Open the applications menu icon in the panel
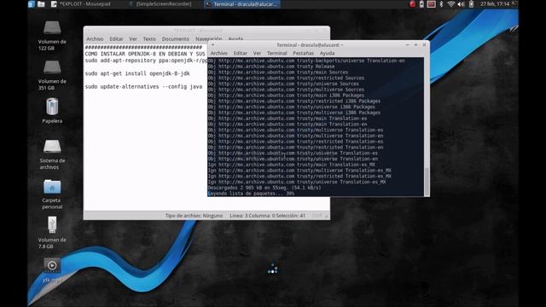 pyautogui.click(x=32, y=4)
